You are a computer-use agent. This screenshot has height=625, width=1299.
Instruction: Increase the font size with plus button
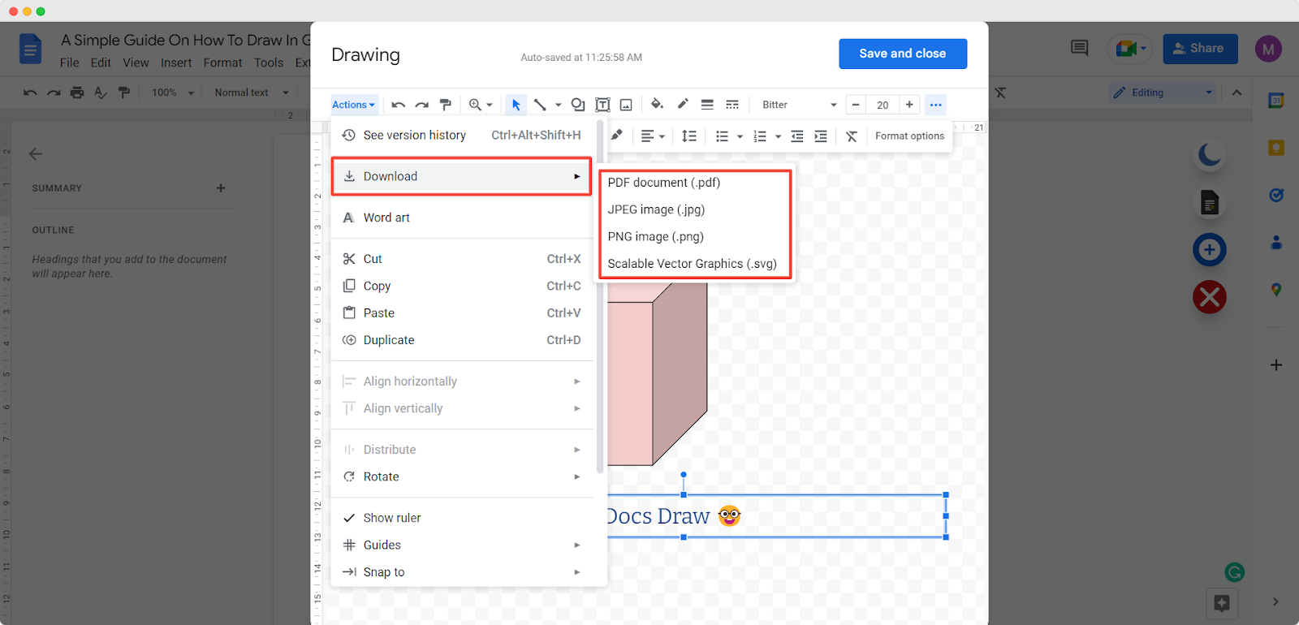(909, 105)
